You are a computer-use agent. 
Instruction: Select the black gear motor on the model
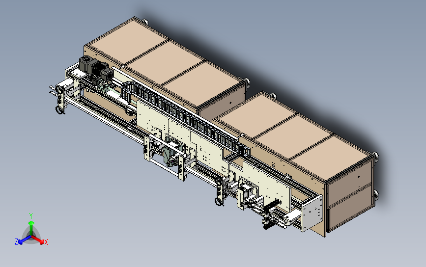pyautogui.click(x=96, y=68)
